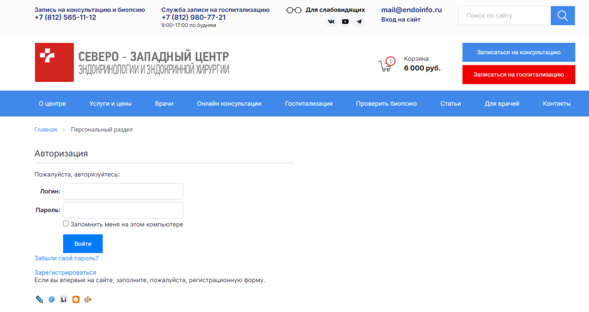Open the shopping cart icon
The width and height of the screenshot is (589, 312).
coord(386,64)
